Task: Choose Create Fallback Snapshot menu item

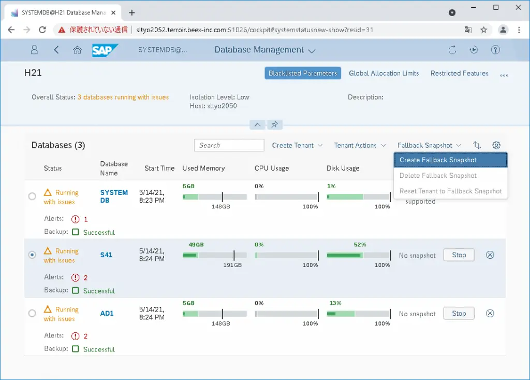Action: [x=450, y=160]
